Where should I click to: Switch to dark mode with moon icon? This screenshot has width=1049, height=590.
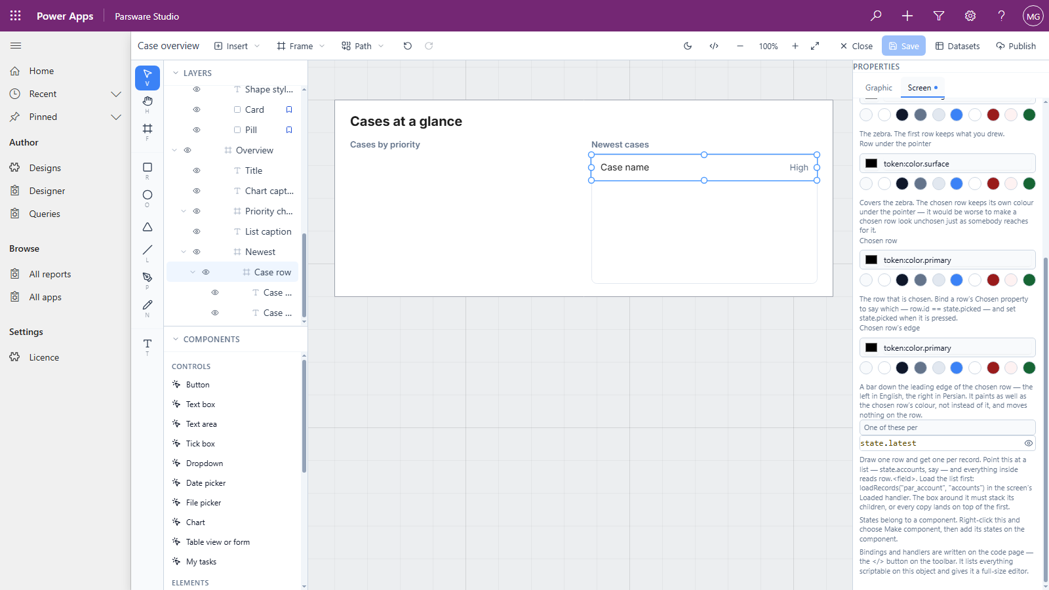point(688,46)
